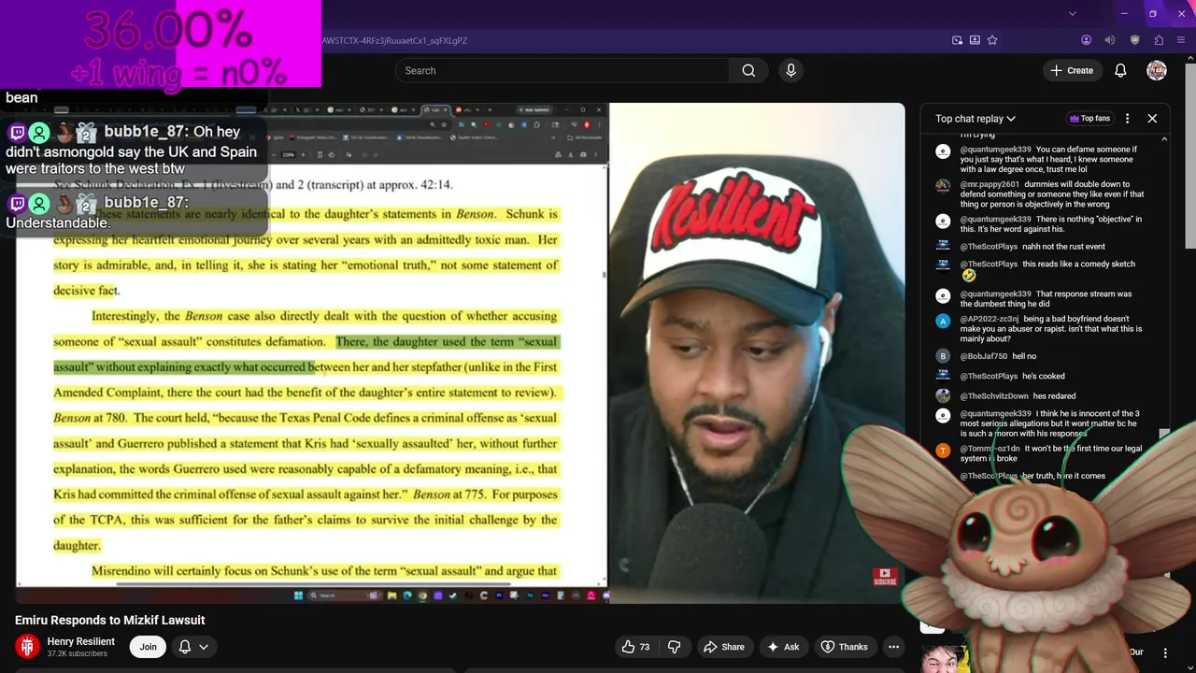Image resolution: width=1196 pixels, height=673 pixels.
Task: Click the Ask button
Action: point(783,647)
